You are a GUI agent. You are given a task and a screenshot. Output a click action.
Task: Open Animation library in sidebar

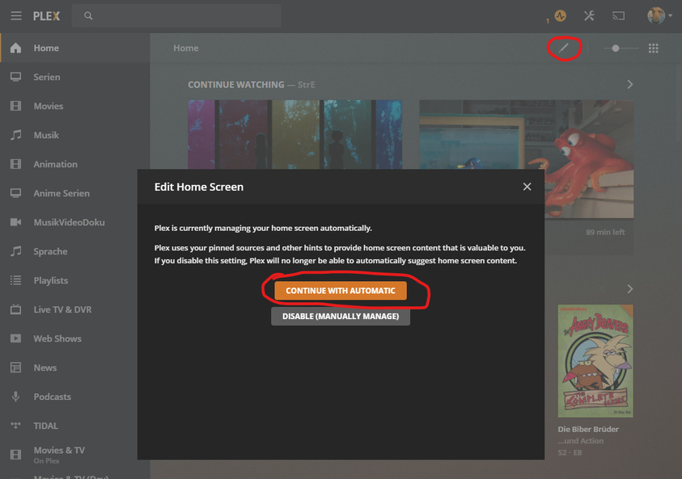pos(74,164)
